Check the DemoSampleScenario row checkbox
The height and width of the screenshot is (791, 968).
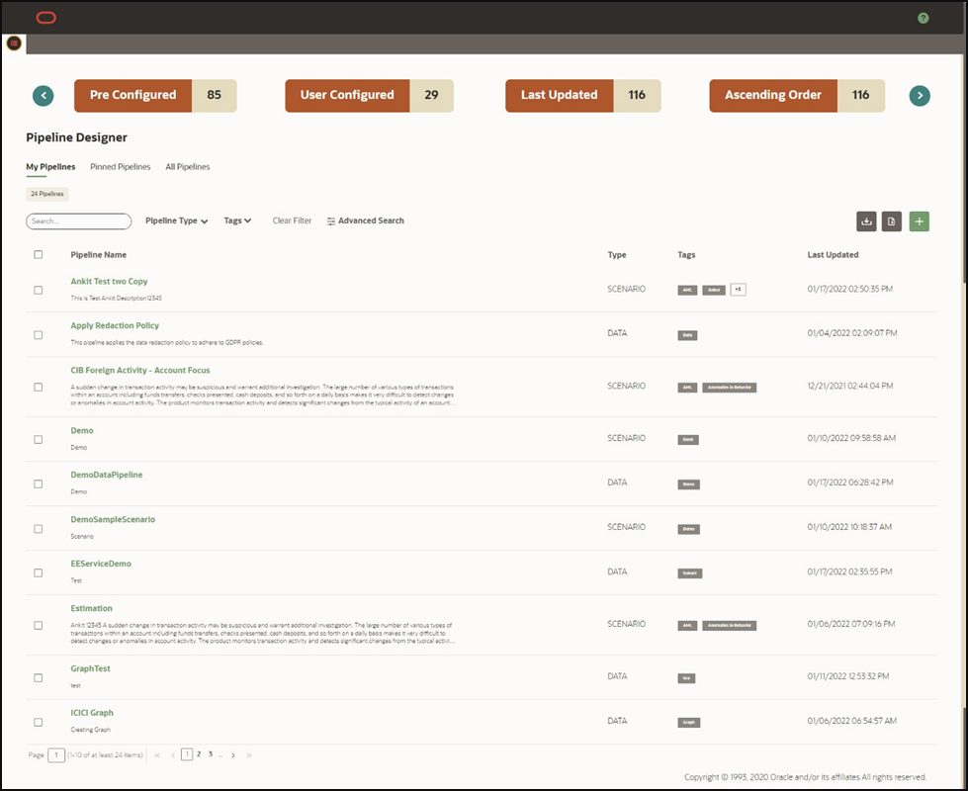tap(39, 529)
